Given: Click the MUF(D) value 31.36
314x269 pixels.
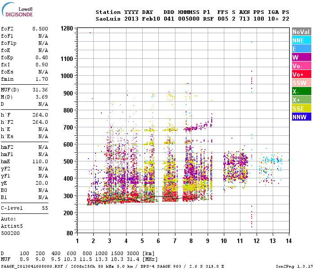Looking at the screenshot, I should (40, 90).
